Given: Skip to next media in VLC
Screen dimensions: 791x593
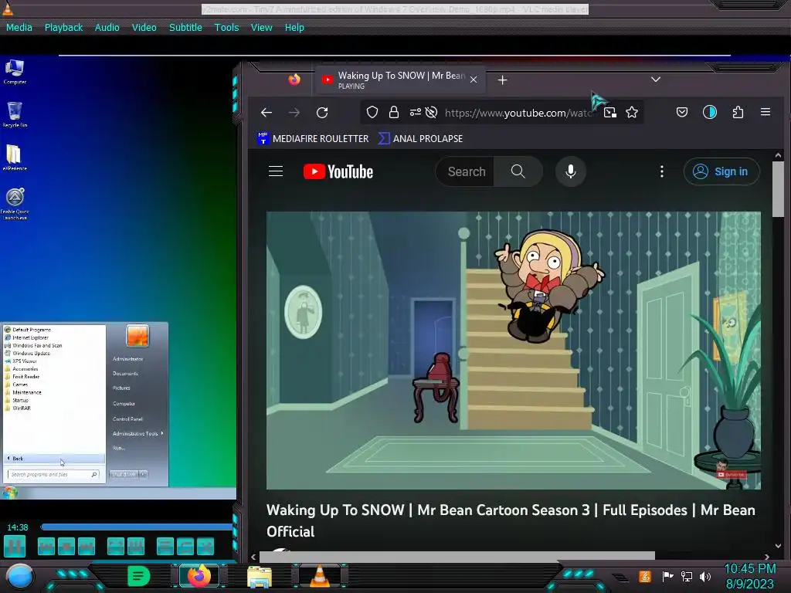Looking at the screenshot, I should (x=87, y=546).
